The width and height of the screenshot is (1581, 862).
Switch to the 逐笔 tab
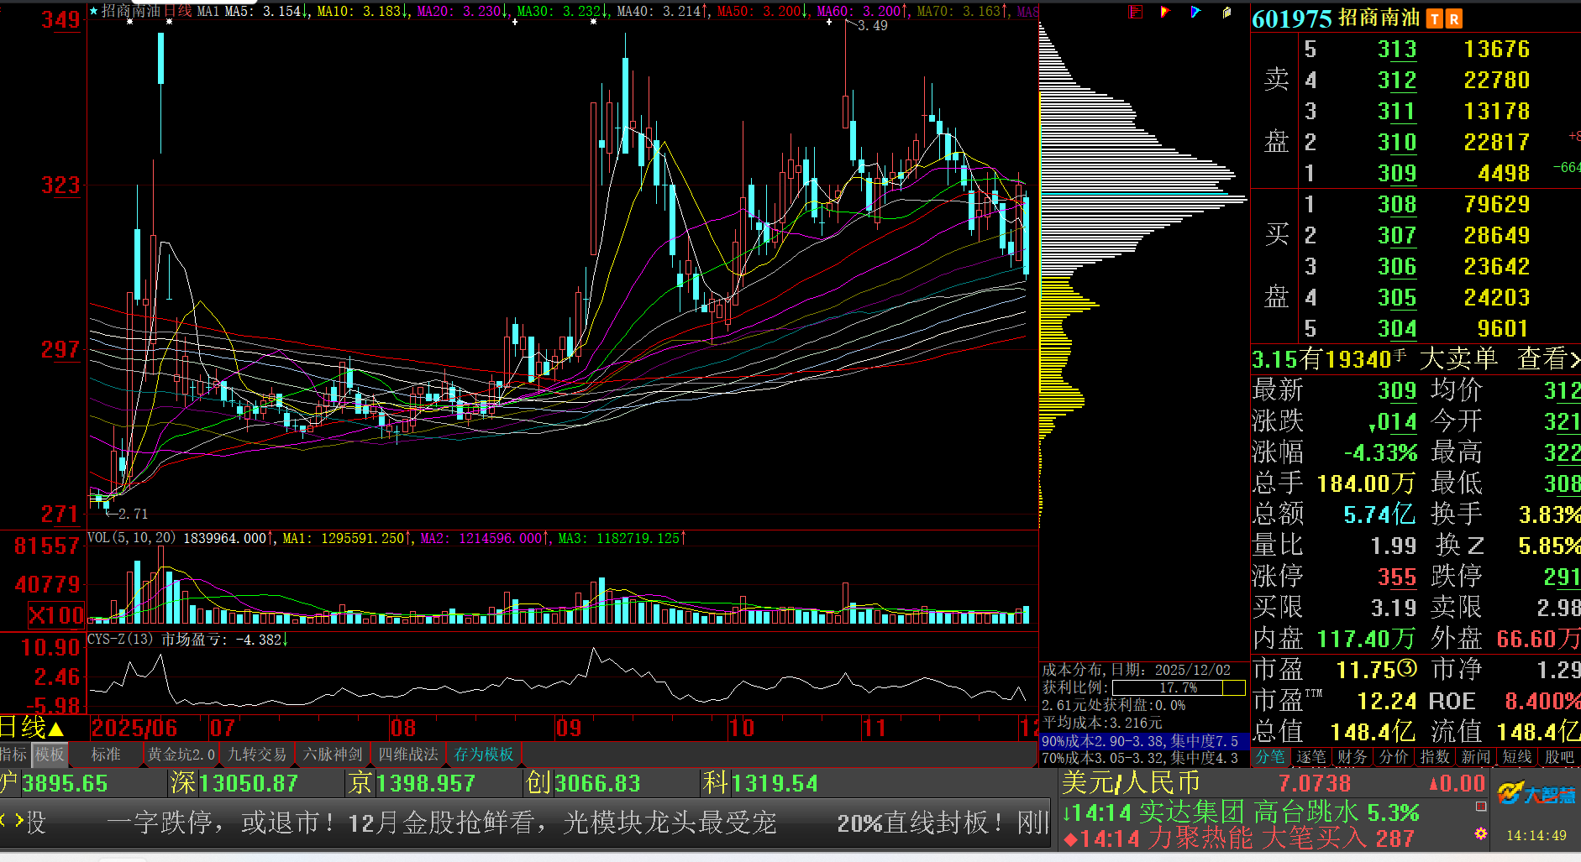(x=1311, y=756)
